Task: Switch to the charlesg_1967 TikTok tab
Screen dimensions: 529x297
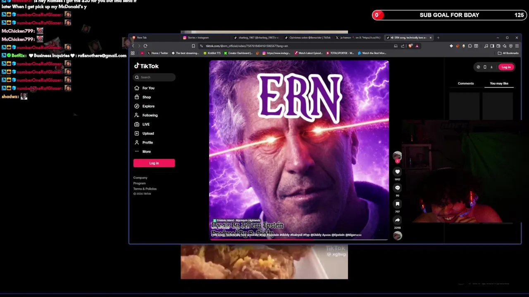Action: pyautogui.click(x=256, y=38)
